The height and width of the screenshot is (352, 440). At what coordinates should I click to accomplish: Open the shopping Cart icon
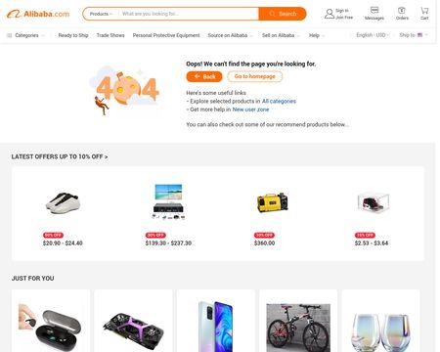tap(424, 10)
